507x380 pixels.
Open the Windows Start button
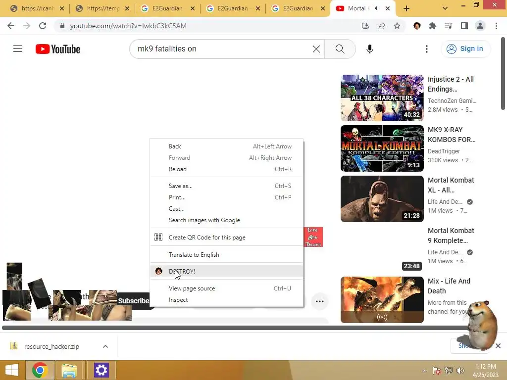coord(12,370)
